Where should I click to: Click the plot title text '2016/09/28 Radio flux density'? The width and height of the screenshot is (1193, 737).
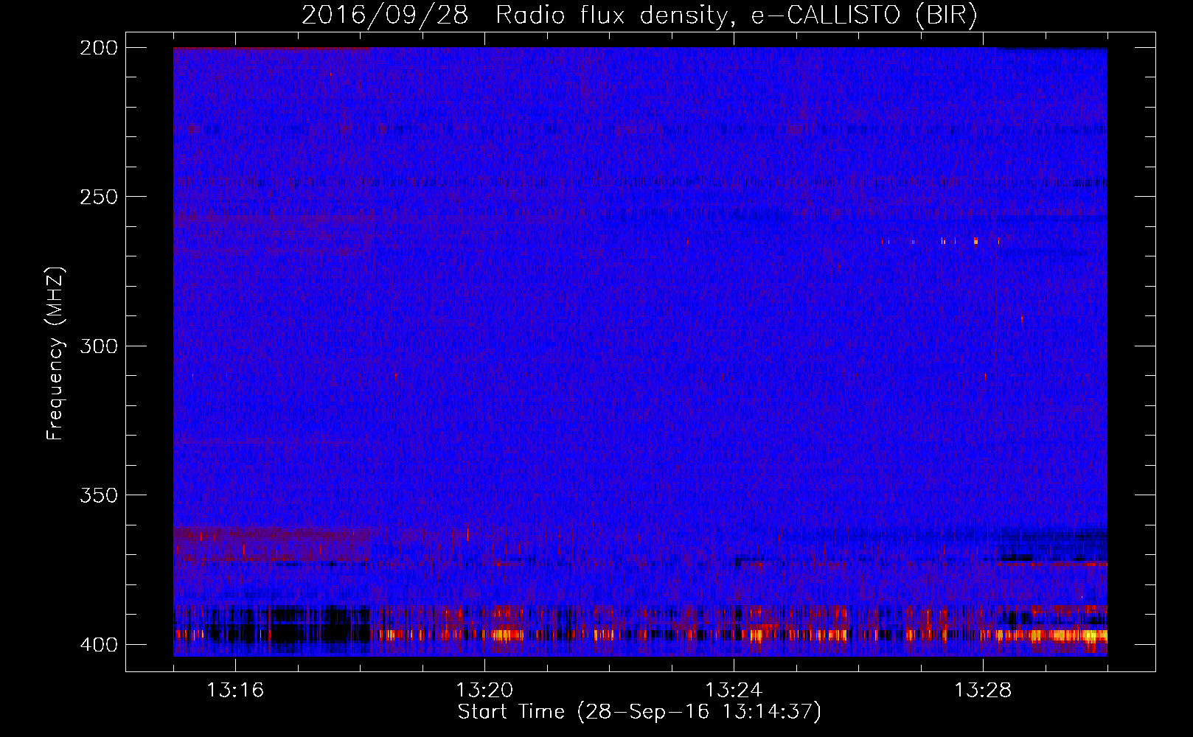click(515, 15)
